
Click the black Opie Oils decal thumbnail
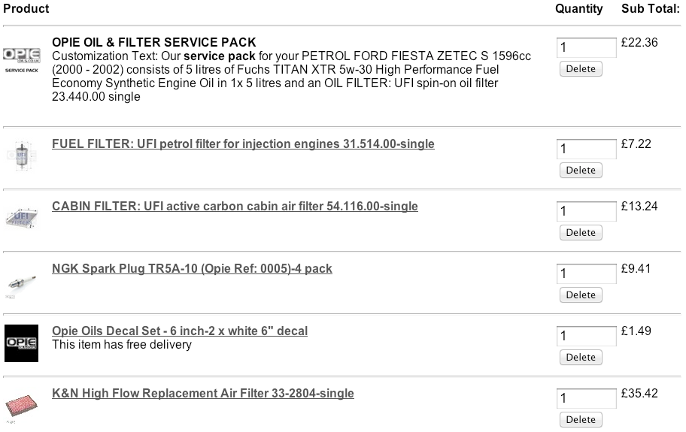22,343
